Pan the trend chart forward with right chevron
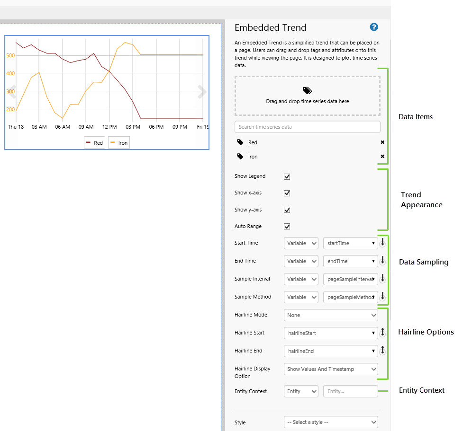Image resolution: width=463 pixels, height=431 pixels. (x=202, y=92)
